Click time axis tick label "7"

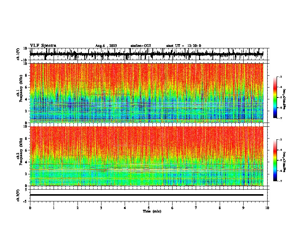196,208
